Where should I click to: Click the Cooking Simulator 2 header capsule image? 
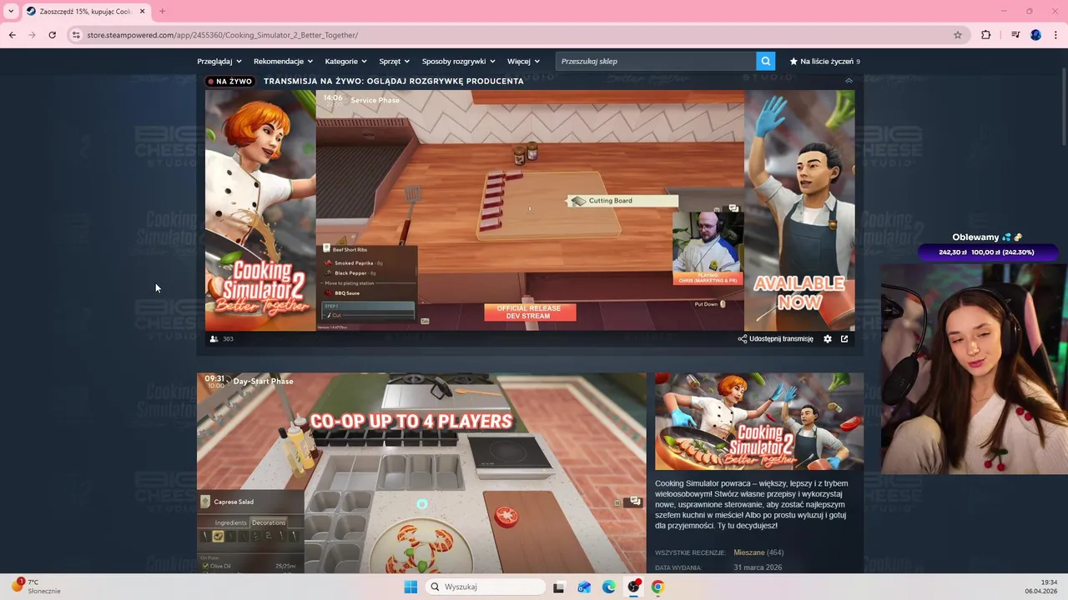(759, 421)
